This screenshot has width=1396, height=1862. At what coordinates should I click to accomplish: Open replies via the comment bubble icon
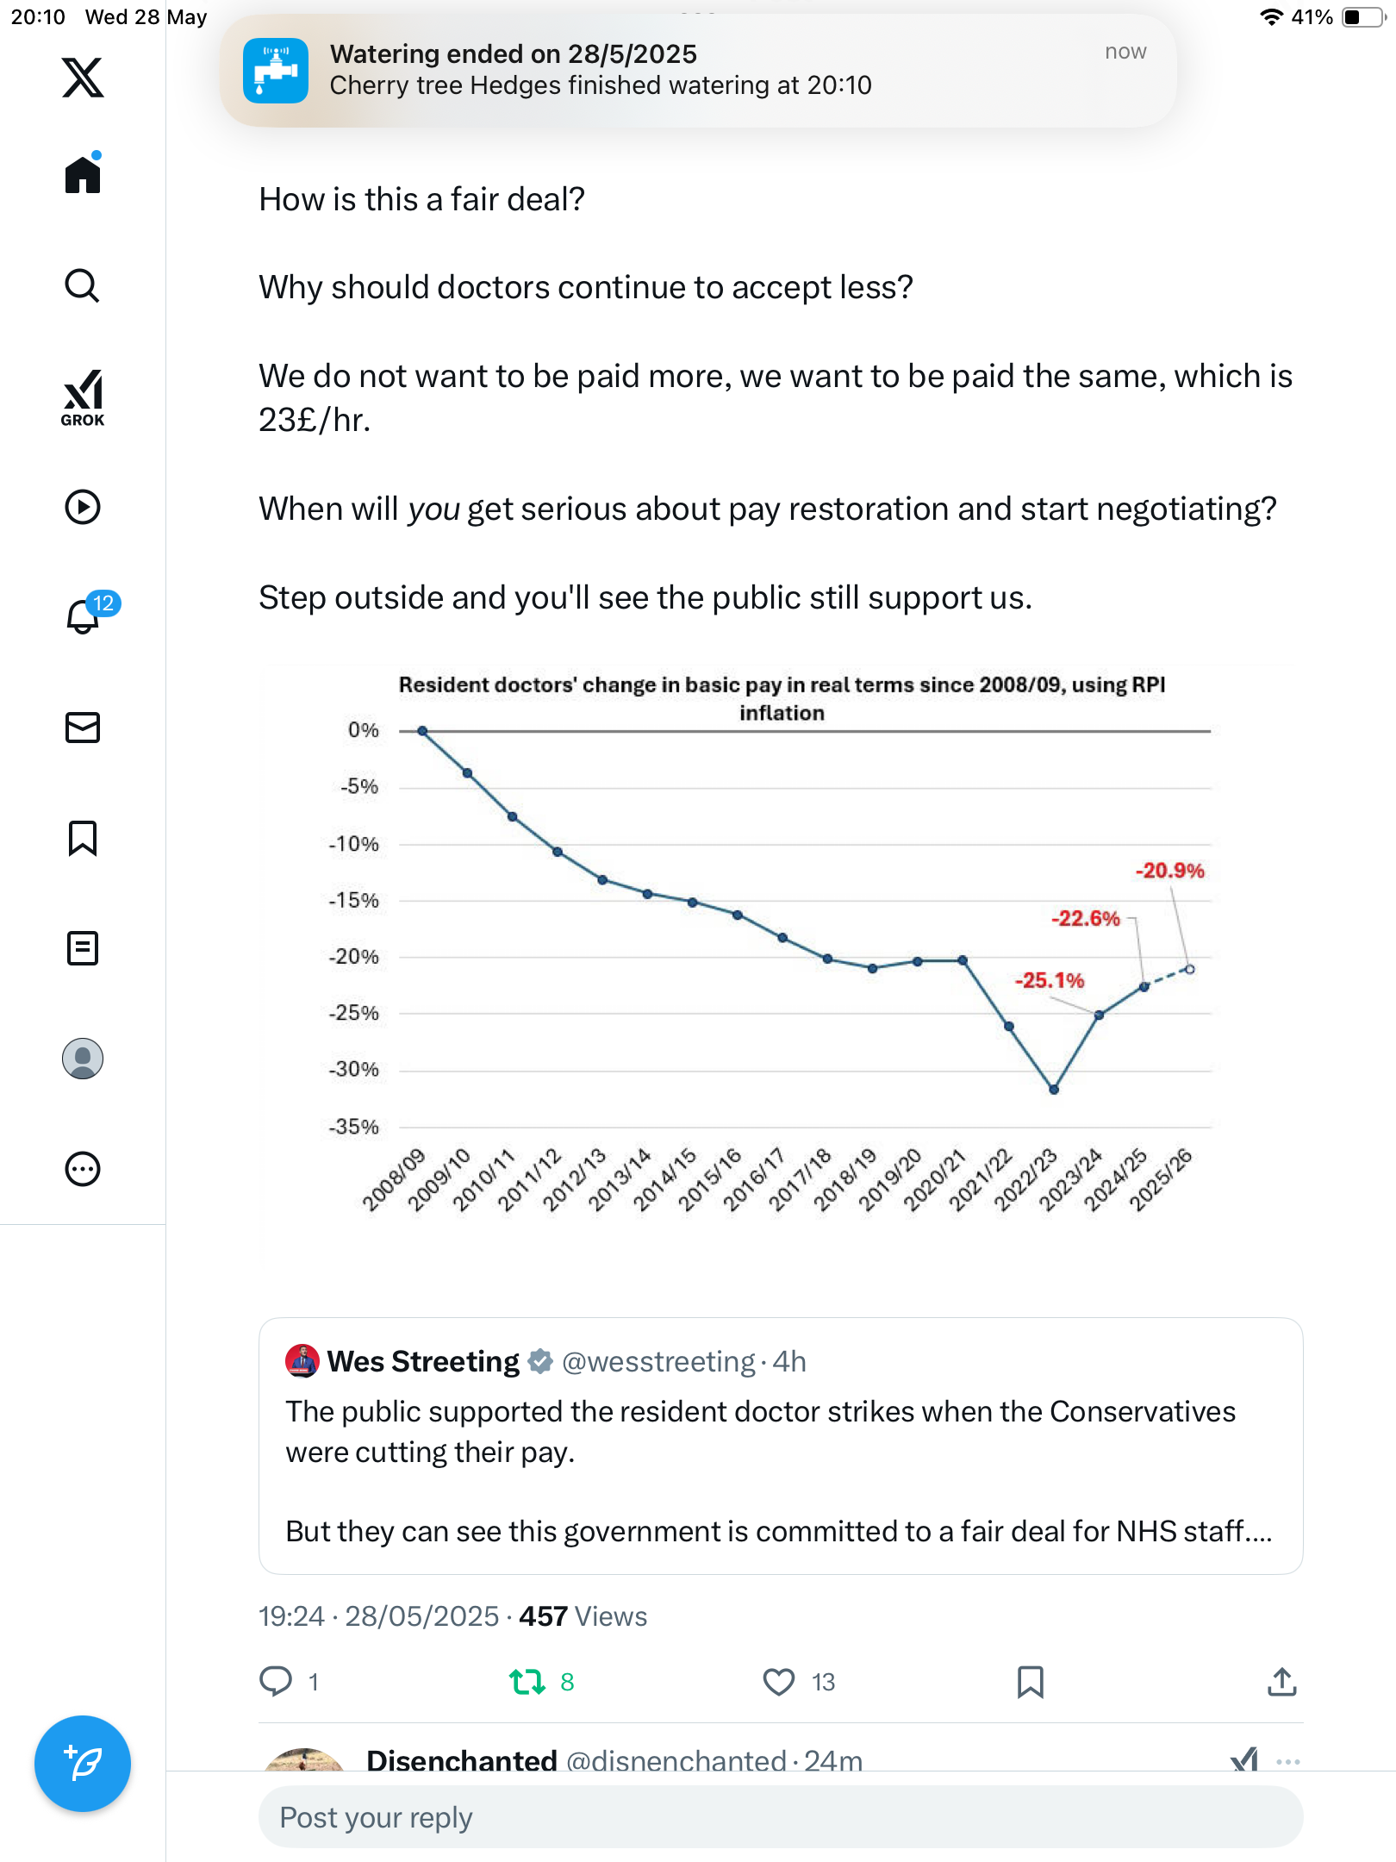pos(276,1682)
